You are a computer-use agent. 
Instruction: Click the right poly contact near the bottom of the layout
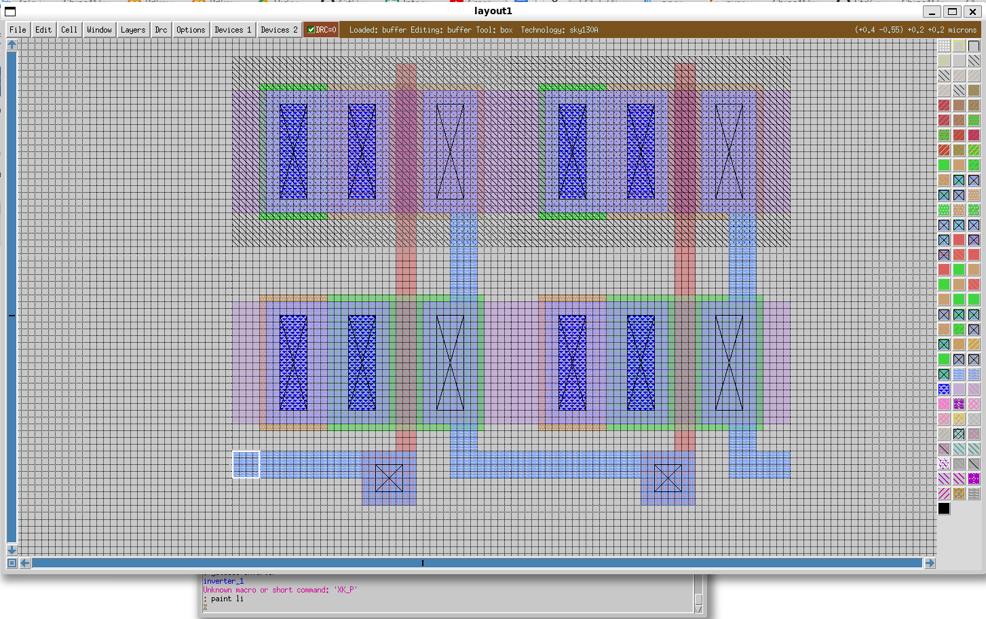[668, 478]
